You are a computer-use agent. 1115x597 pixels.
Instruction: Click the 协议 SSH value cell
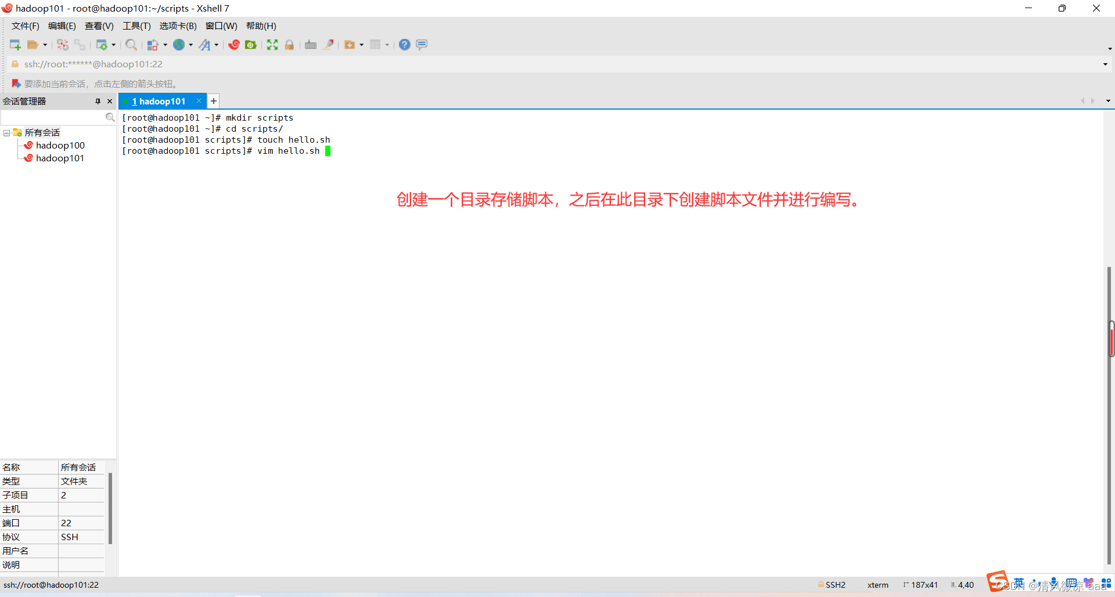point(81,537)
